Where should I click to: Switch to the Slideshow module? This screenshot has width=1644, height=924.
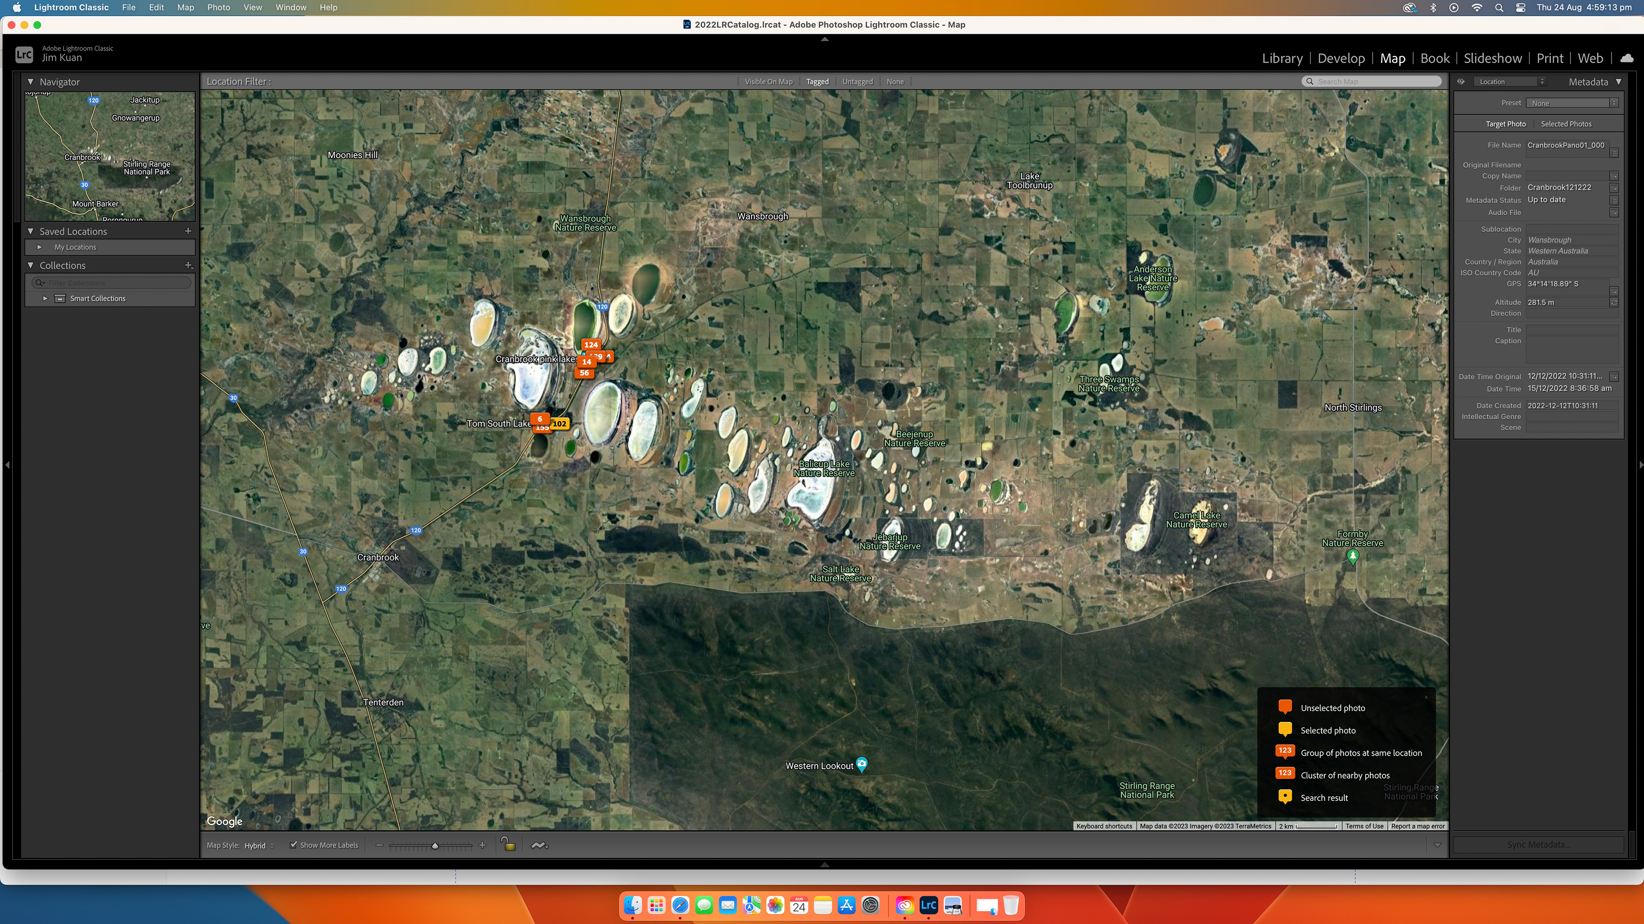tap(1493, 58)
